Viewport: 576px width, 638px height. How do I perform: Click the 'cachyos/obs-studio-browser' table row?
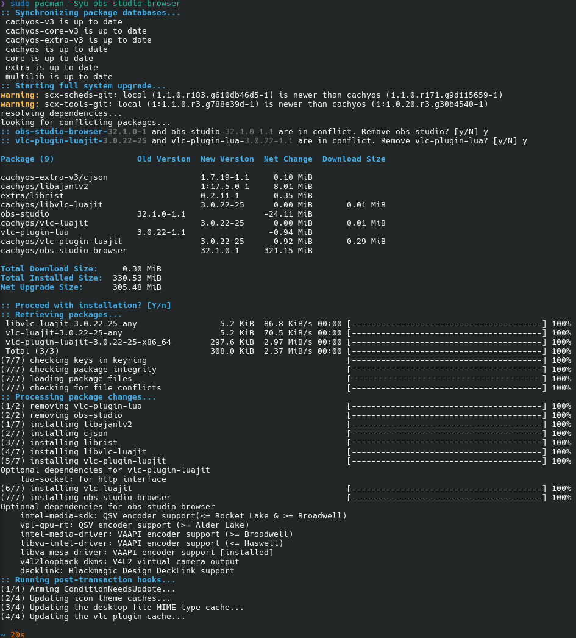pyautogui.click(x=157, y=251)
